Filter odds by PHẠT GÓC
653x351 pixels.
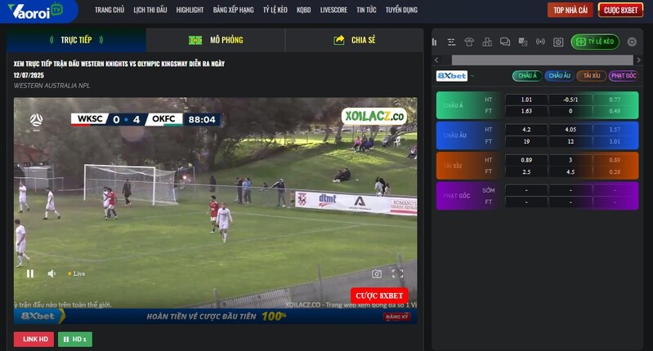(624, 76)
